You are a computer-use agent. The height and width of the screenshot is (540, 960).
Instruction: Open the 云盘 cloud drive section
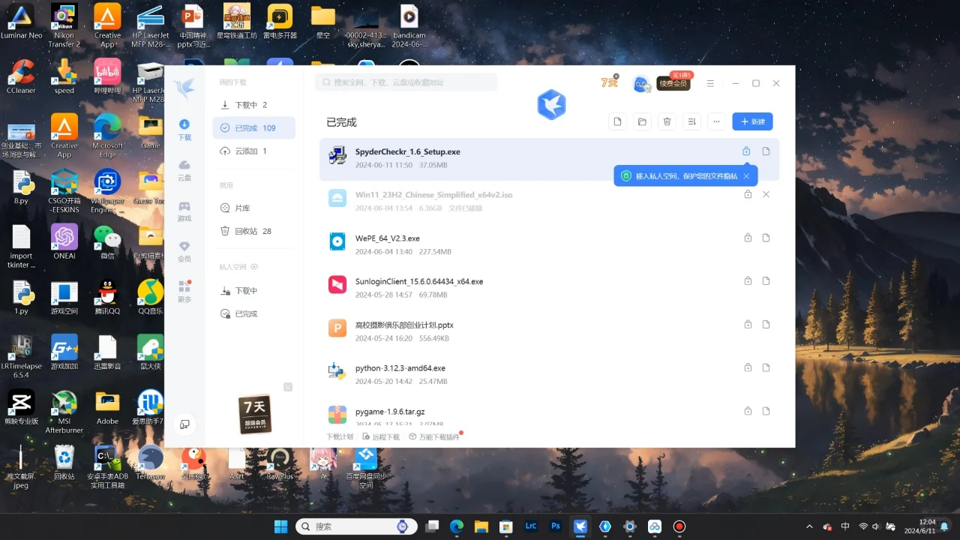(184, 170)
